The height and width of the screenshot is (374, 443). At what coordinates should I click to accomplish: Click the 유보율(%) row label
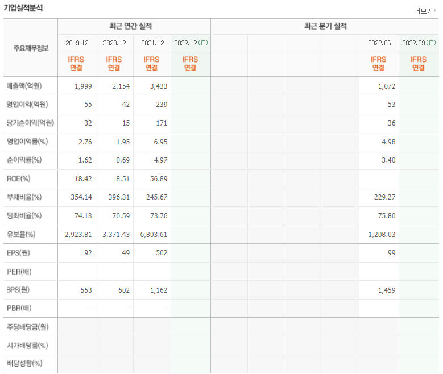coord(21,234)
